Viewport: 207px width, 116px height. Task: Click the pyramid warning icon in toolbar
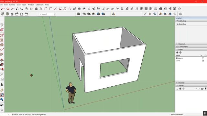[114, 14]
